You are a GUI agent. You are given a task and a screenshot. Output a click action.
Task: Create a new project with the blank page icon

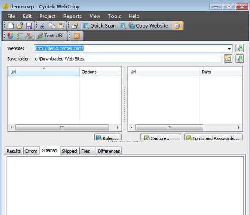11,26
